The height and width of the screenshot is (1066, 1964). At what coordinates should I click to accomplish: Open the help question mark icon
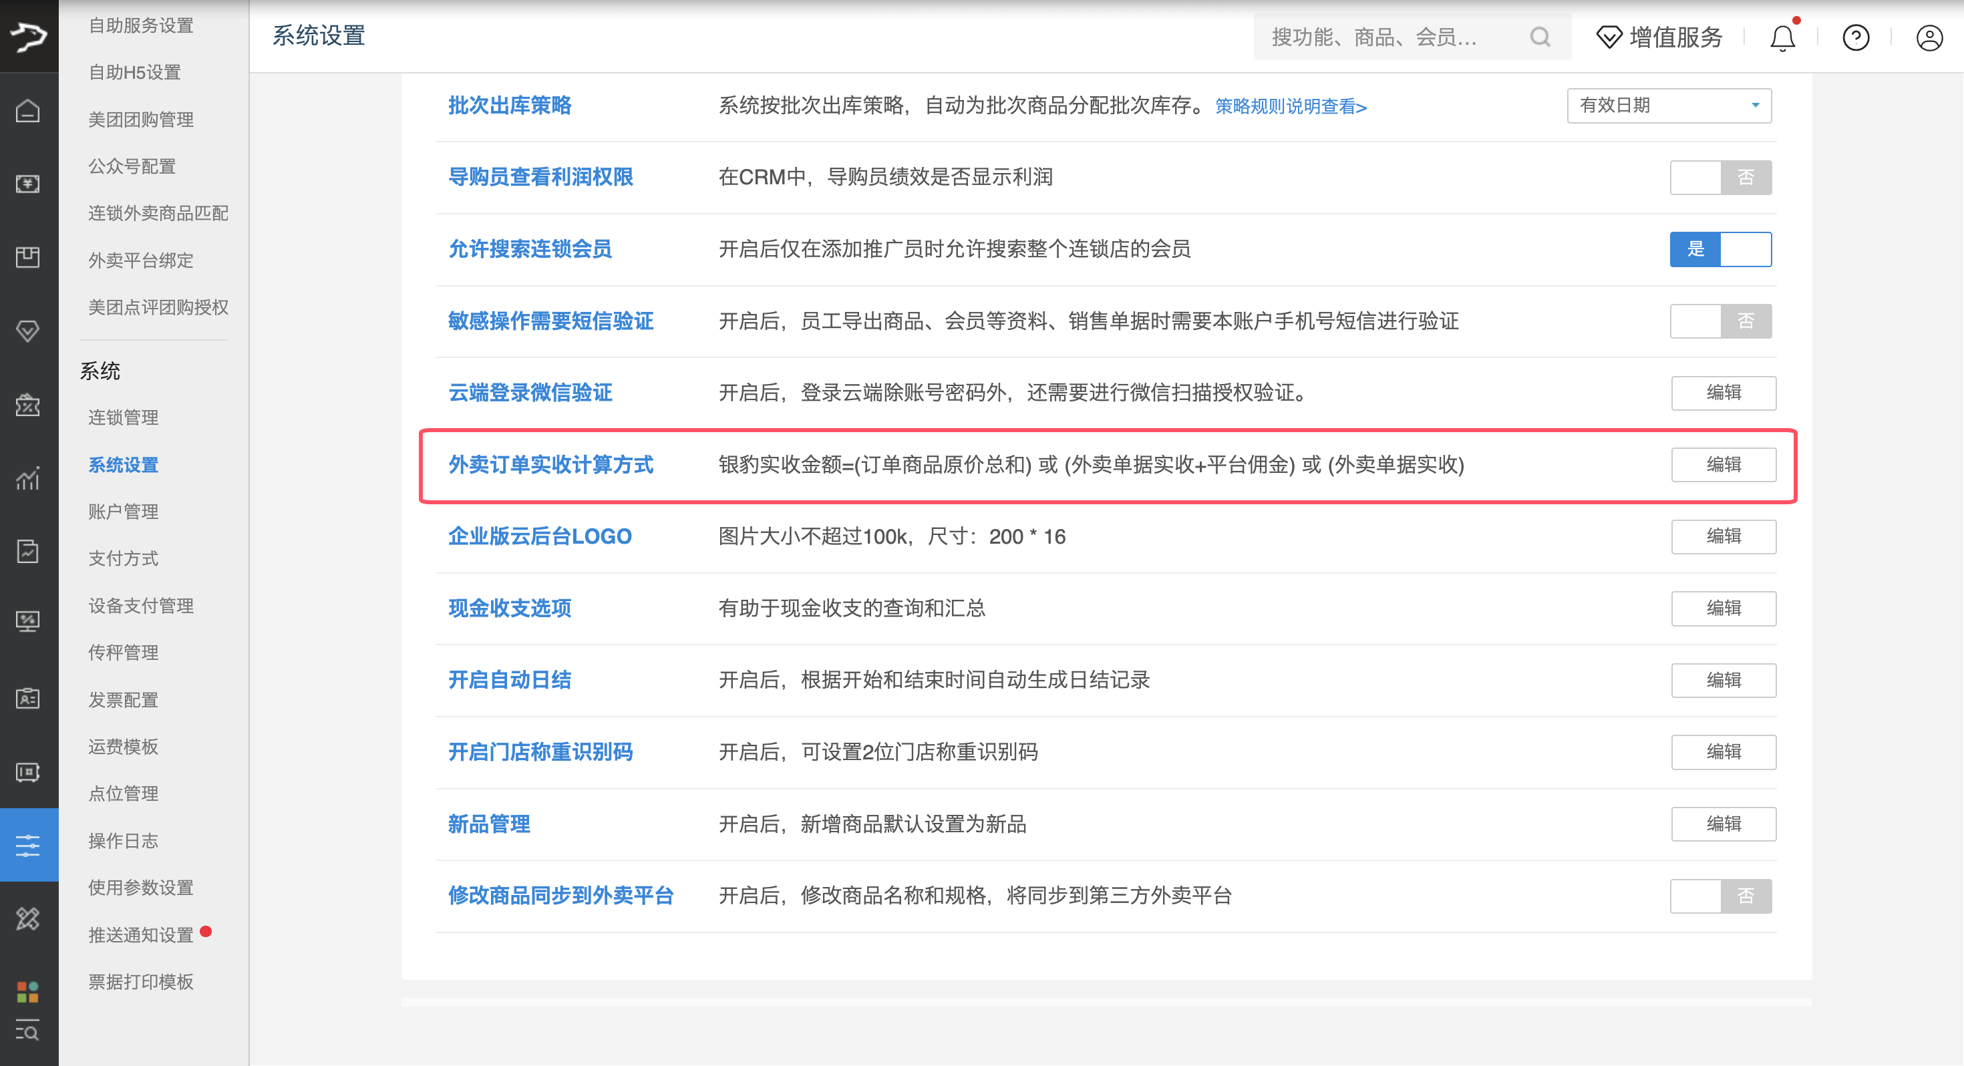[1855, 37]
